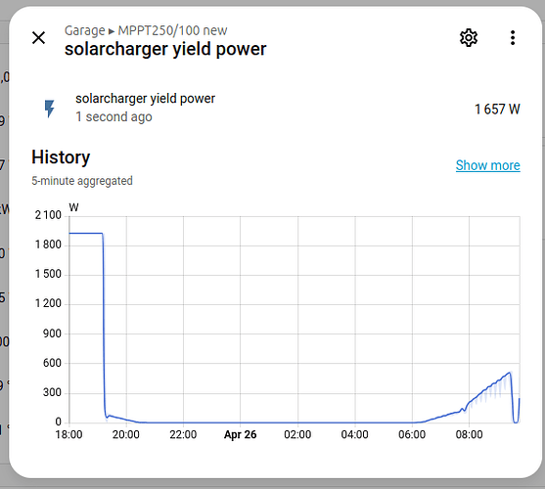
Task: Select the flat plateau line near 1 800 W
Action: [x=86, y=233]
